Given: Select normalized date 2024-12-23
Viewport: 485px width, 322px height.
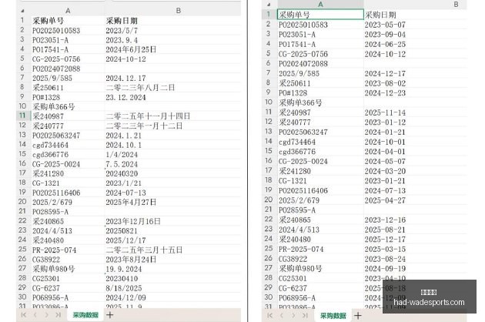Looking at the screenshot, I should coord(385,93).
